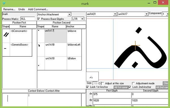Screen dimensions: 170x108
Task: Open the LTR direction dropdown
Action: click(x=82, y=19)
